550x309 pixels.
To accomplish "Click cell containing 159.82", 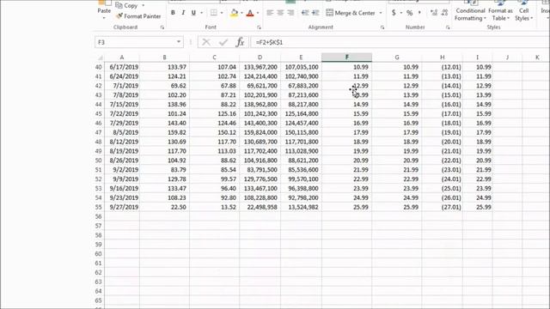I will coord(164,132).
